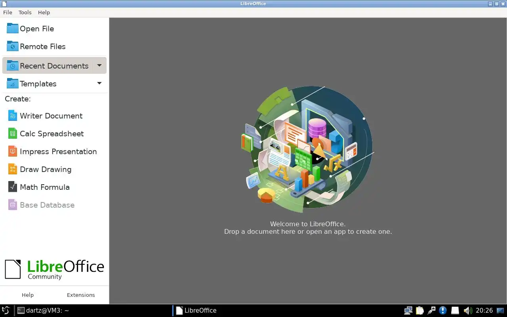Click the purple Base Database icon

click(x=12, y=205)
